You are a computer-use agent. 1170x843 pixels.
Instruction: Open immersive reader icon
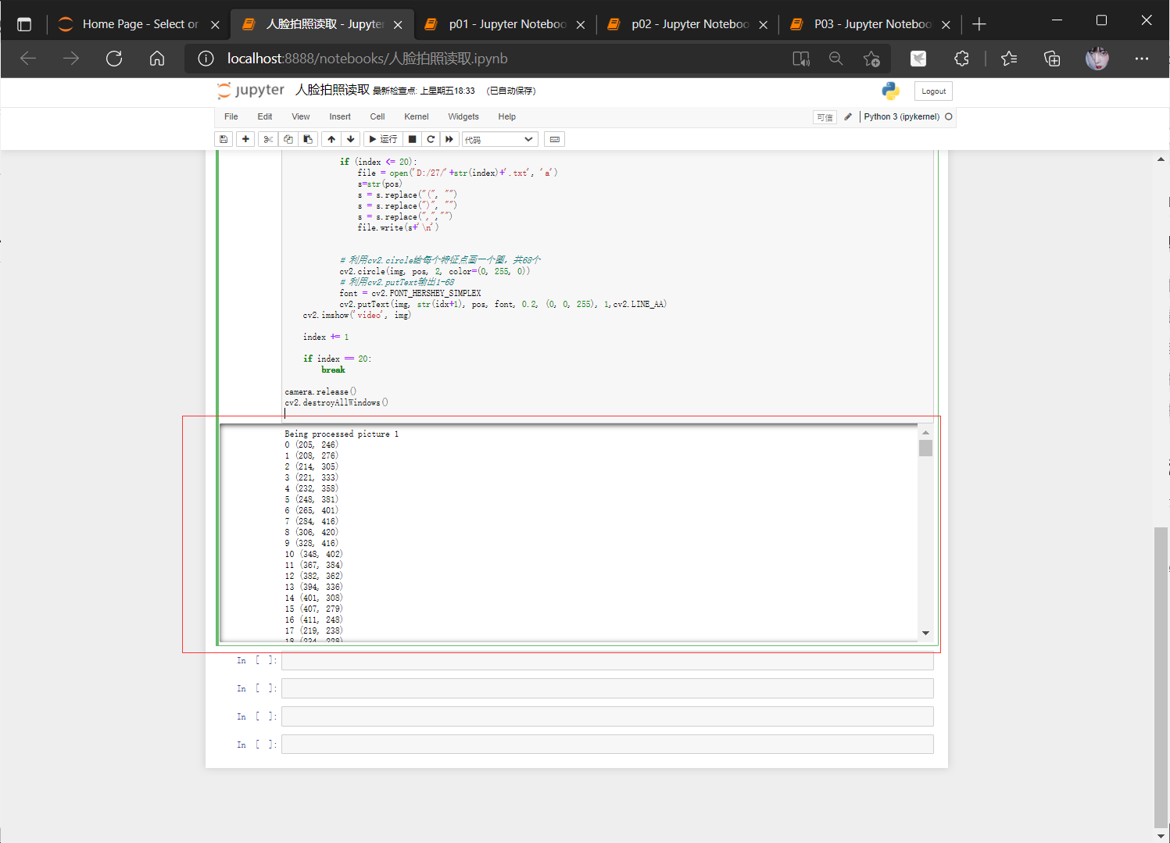click(x=801, y=59)
